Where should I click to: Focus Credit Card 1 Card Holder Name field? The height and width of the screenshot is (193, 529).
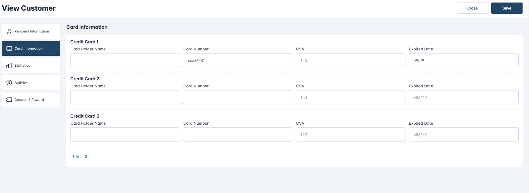pos(125,60)
